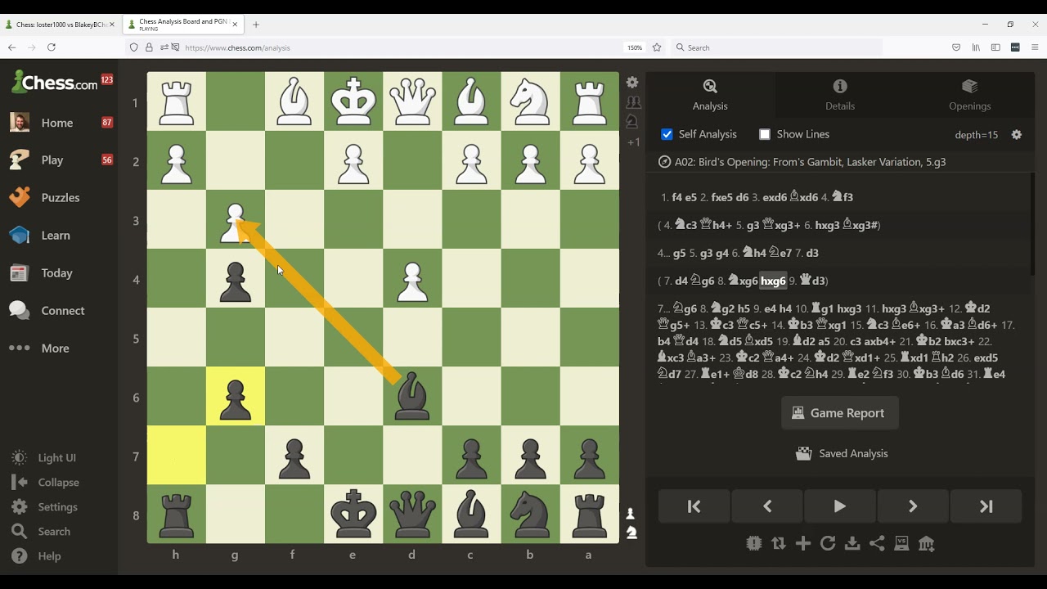Viewport: 1047px width, 589px height.
Task: Flip the board using the arrows icon
Action: click(779, 543)
